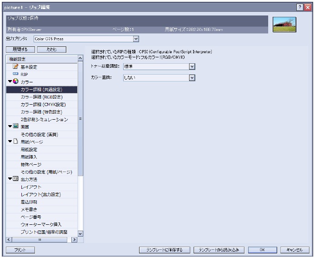Click the 展開する button

(x=20, y=49)
